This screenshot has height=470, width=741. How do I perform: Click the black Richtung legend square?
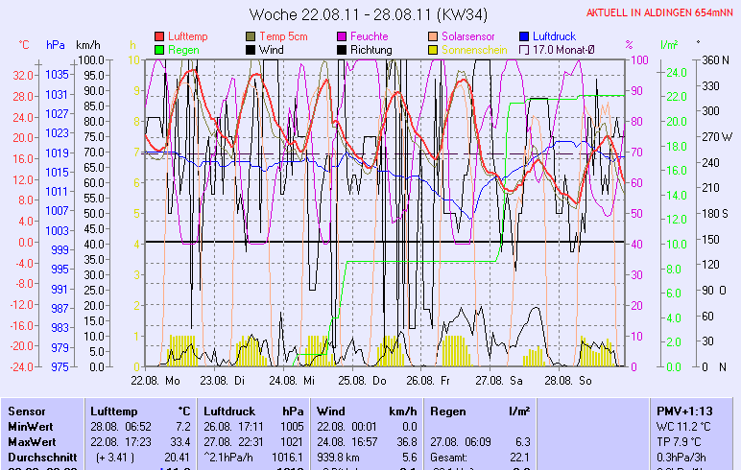(343, 49)
